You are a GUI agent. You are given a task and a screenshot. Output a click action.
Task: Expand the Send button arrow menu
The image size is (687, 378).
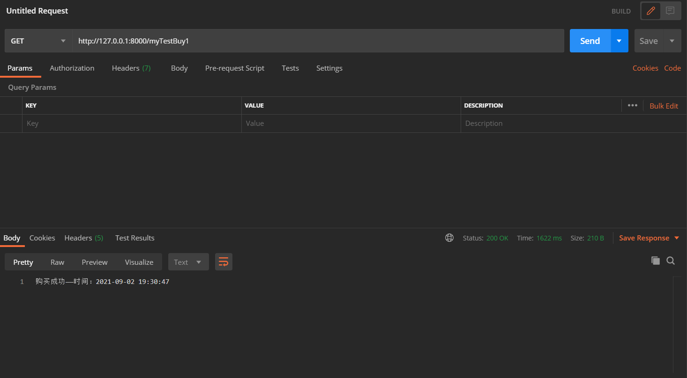click(x=620, y=41)
